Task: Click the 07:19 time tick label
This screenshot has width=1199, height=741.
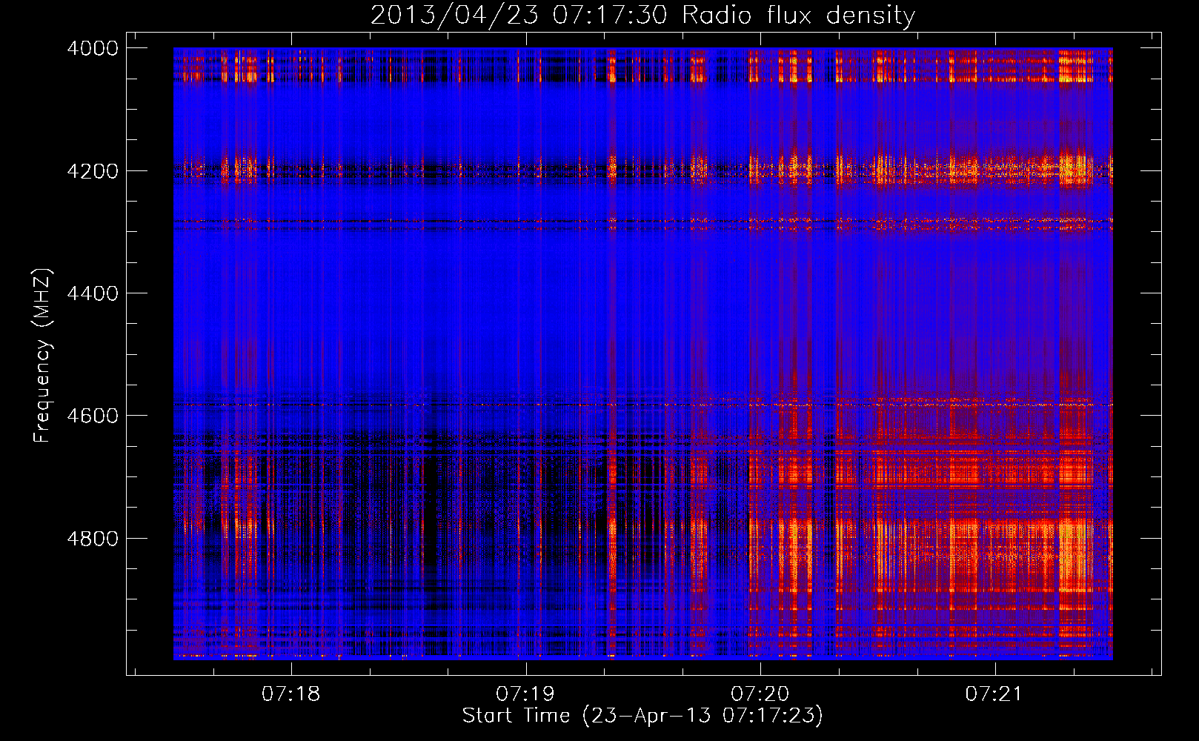Action: click(525, 694)
